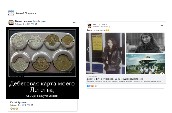This screenshot has width=172, height=113.
Task: Click Вадим Никитин's profile picture
Action: point(11,23)
